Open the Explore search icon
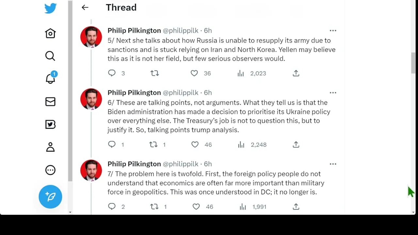 point(50,56)
